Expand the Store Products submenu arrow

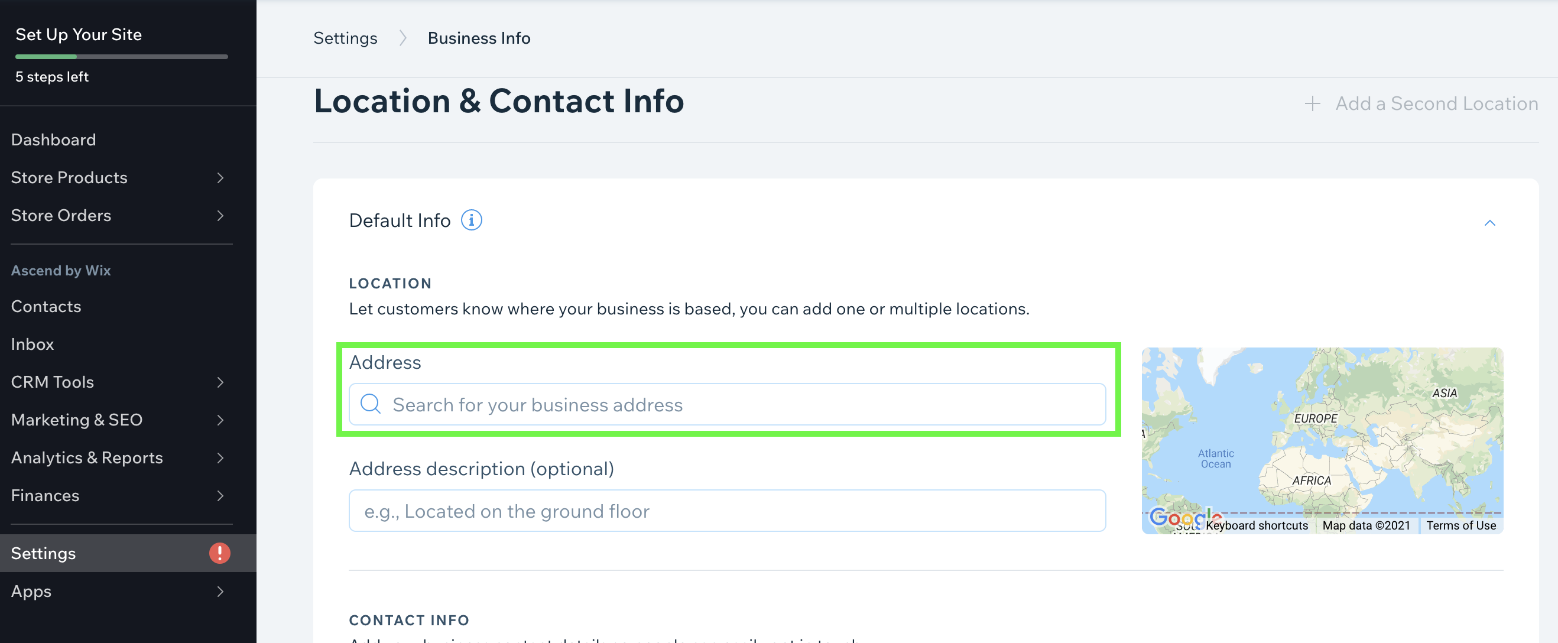click(220, 178)
